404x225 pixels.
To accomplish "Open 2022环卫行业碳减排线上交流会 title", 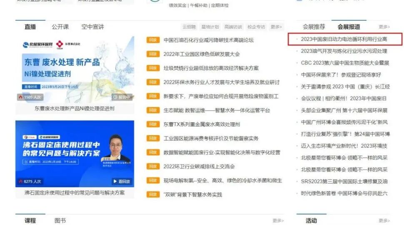I will coord(199,166).
